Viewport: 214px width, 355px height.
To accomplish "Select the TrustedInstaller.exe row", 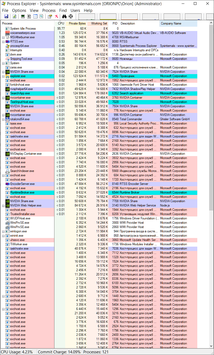I will (99, 214).
